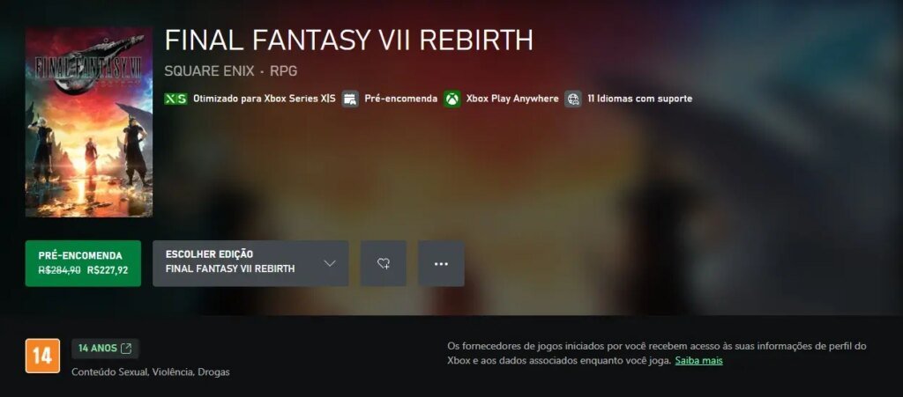
Task: Click Otimizado para Xbox Series X|S label
Action: click(265, 99)
